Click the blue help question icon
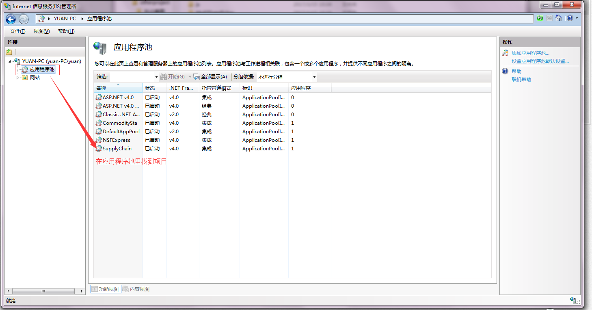 [570, 18]
